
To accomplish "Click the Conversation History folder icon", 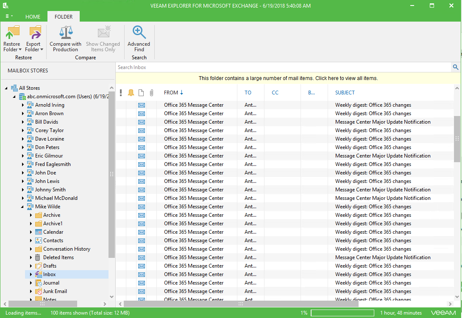I will pos(38,249).
